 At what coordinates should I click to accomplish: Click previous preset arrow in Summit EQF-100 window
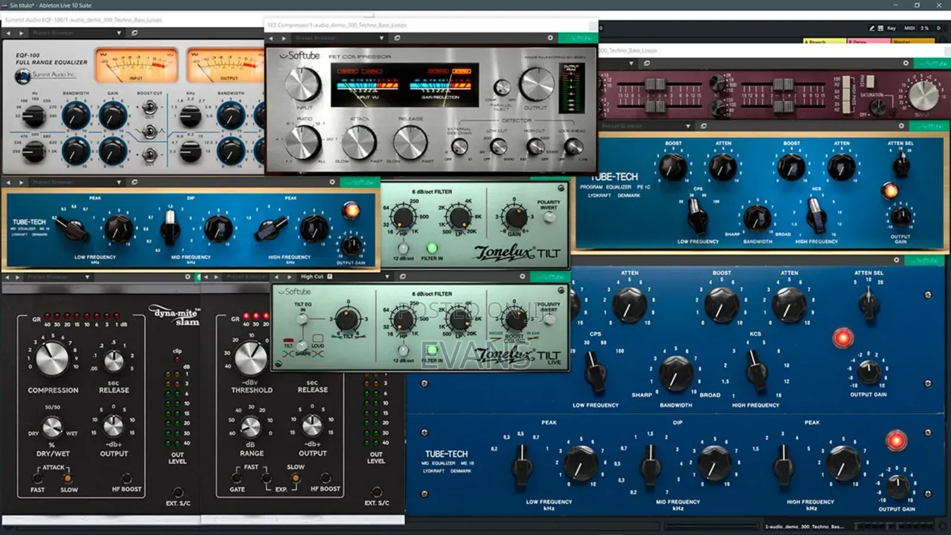point(8,33)
